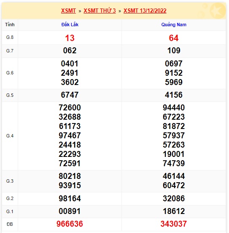
Task: Select G.1 number 00891
Action: pyautogui.click(x=70, y=211)
